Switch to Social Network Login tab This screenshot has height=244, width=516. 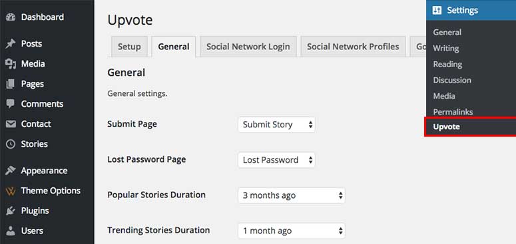click(248, 47)
